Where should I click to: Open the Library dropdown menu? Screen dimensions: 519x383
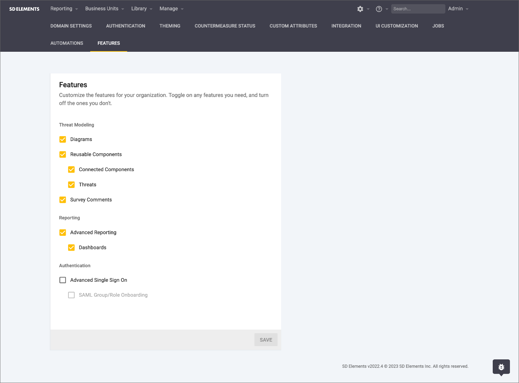[141, 9]
